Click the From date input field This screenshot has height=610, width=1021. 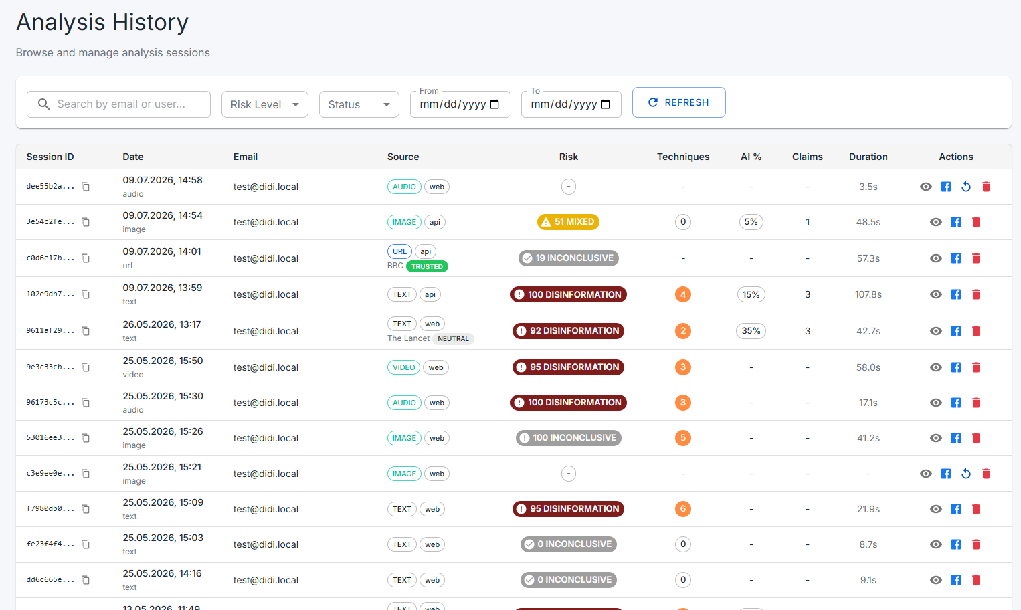460,104
